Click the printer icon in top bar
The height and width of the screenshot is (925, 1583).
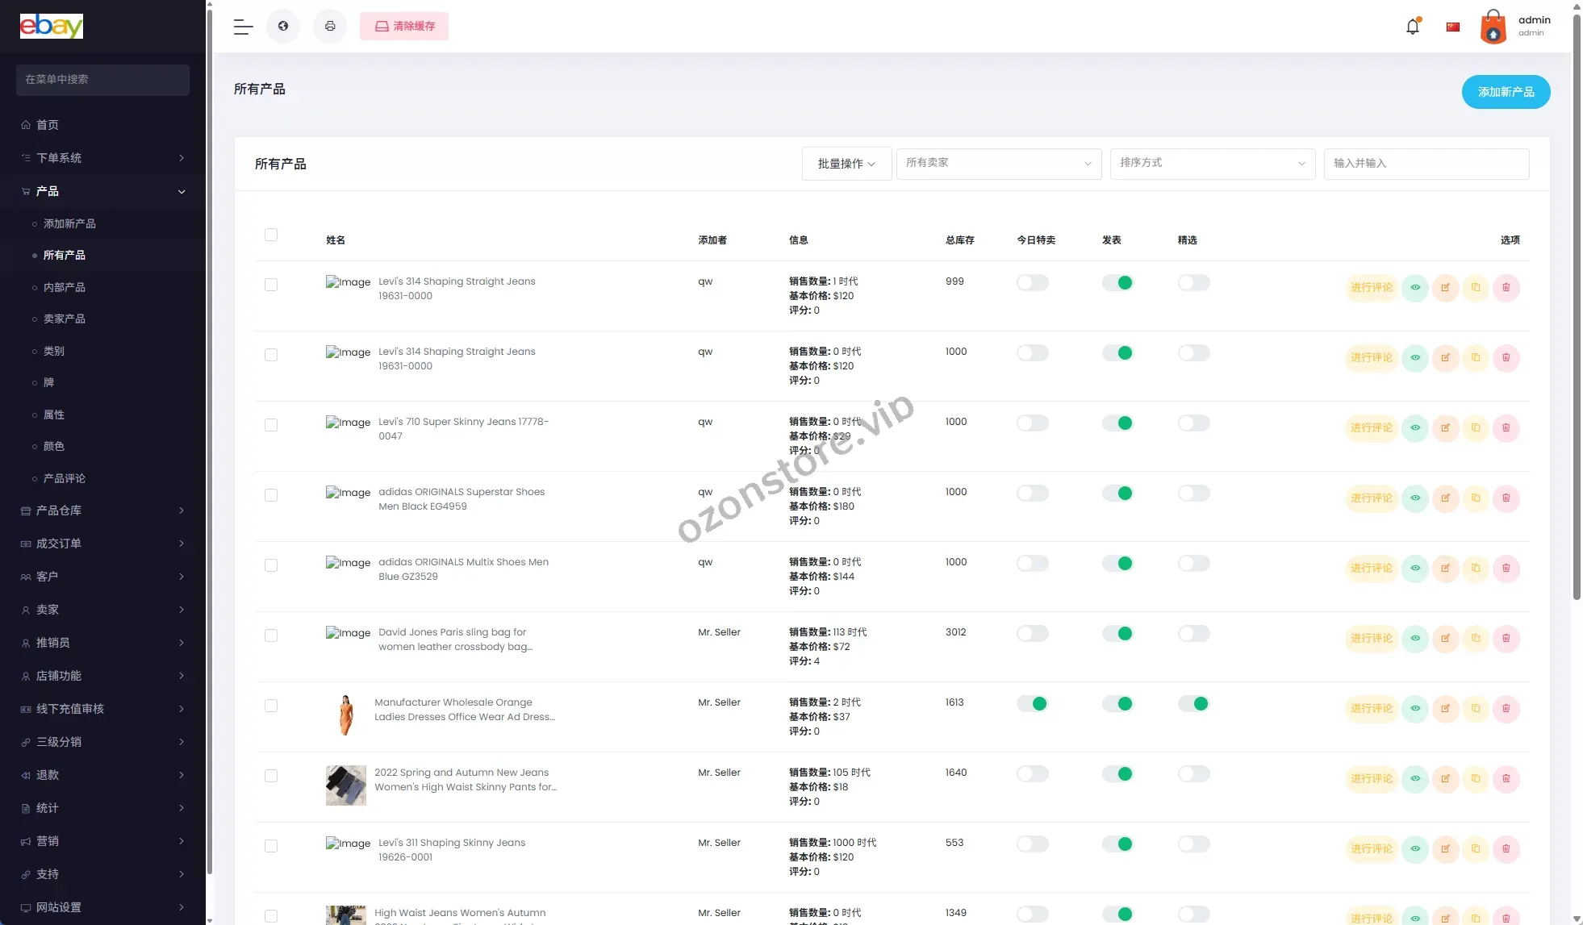point(330,27)
